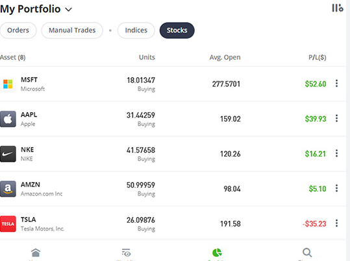Click the average open price 191.58
Screen dimensions: 350x261
(x=231, y=224)
